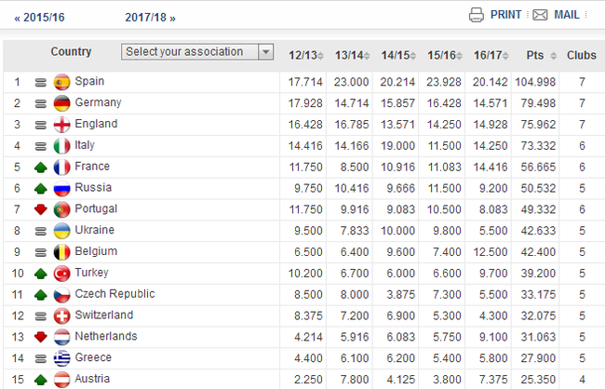Click Austria's flag icon
The height and width of the screenshot is (389, 605).
[61, 380]
